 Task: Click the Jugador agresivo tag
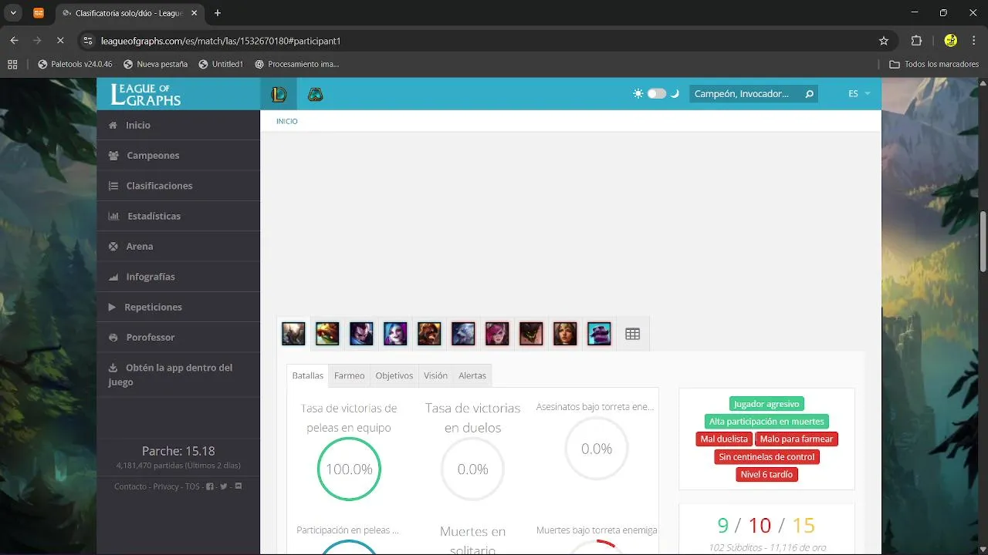[766, 404]
